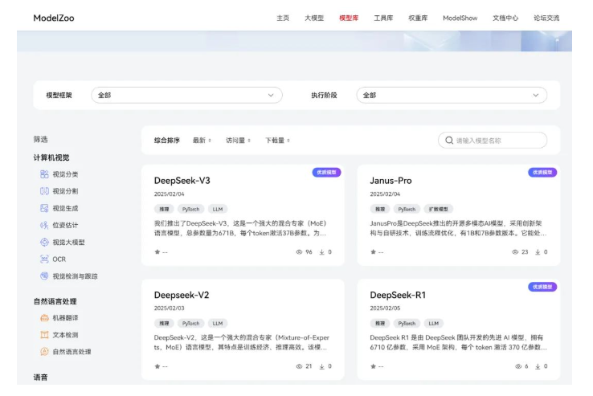Click the 自然语言处理 item icon

44,352
